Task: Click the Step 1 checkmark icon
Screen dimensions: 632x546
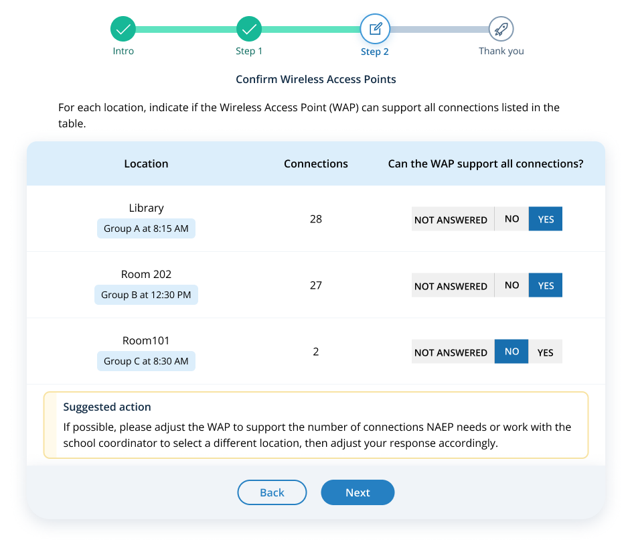Action: click(248, 29)
